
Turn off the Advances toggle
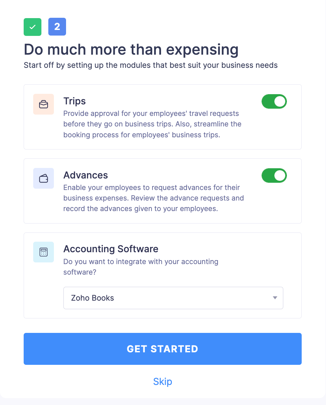(x=274, y=175)
